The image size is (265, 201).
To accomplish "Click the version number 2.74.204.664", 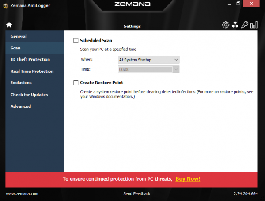I will 246,194.
